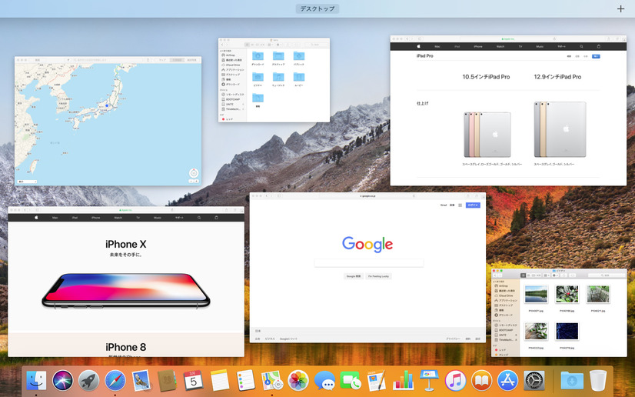The height and width of the screenshot is (397, 635).
Task: Open Keynote podium icon in Dock
Action: tap(429, 381)
